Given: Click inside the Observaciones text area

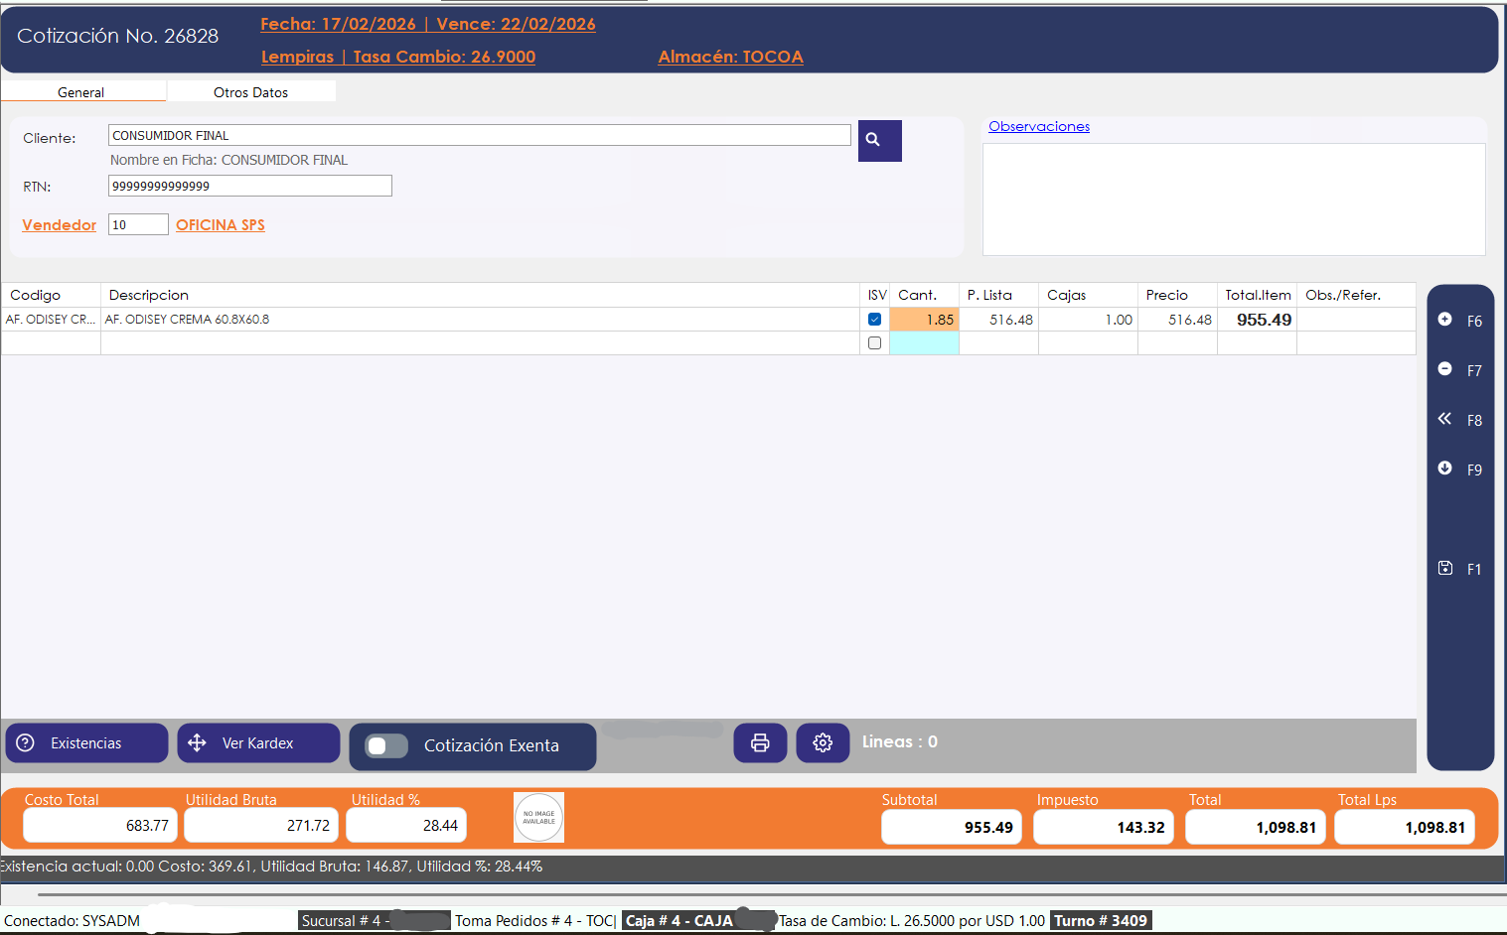Looking at the screenshot, I should coord(1234,200).
